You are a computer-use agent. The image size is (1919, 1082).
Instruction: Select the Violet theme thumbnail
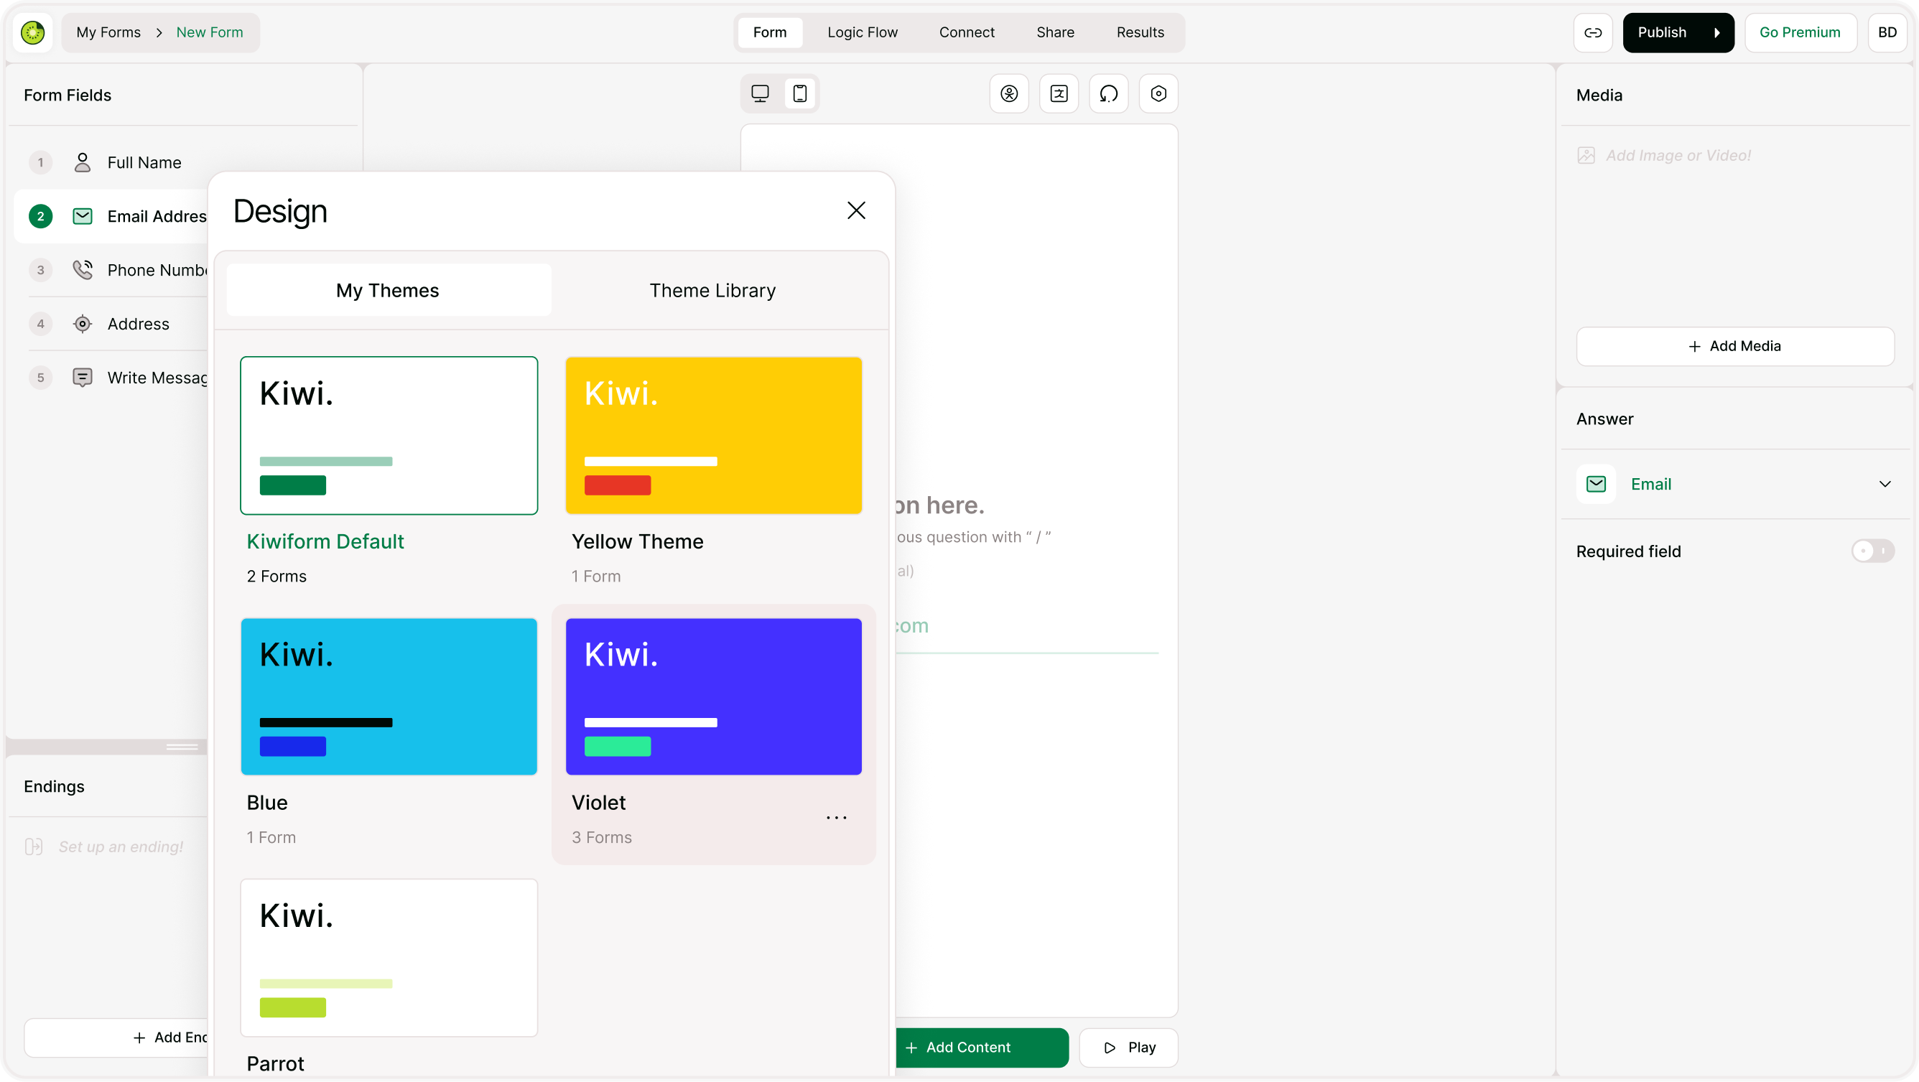713,696
